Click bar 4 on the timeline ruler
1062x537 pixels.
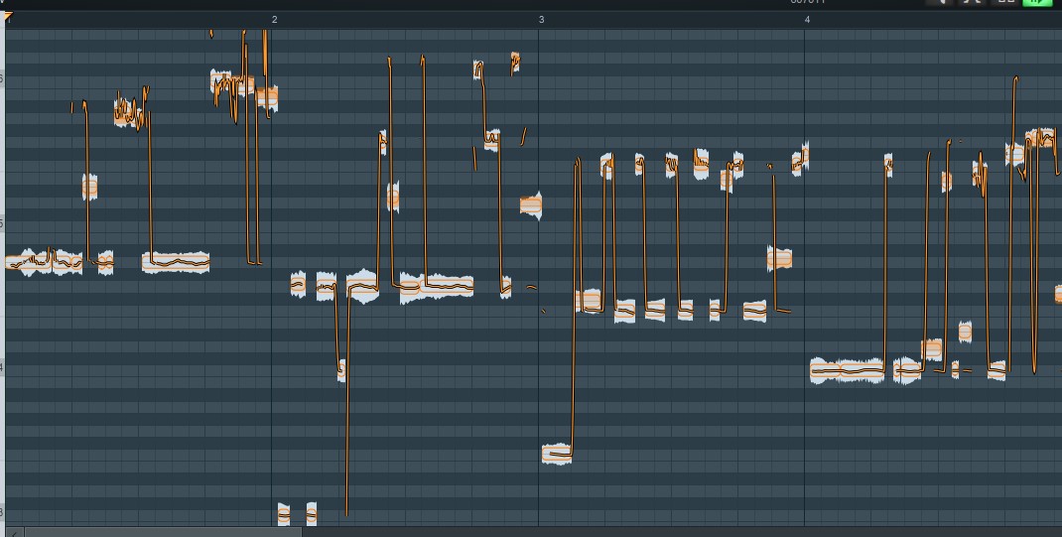pyautogui.click(x=807, y=19)
